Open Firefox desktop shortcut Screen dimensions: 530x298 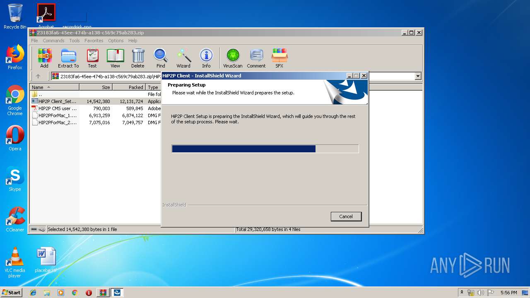(x=15, y=57)
